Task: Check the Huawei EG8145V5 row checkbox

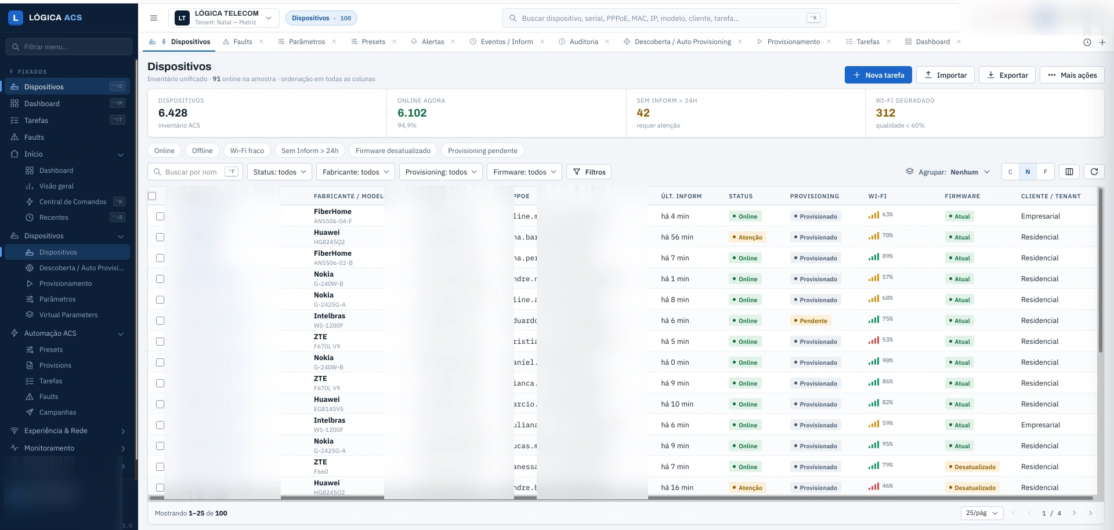Action: tap(160, 404)
